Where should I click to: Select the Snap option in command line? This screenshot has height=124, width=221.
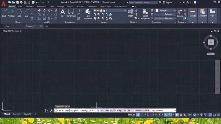(107, 111)
